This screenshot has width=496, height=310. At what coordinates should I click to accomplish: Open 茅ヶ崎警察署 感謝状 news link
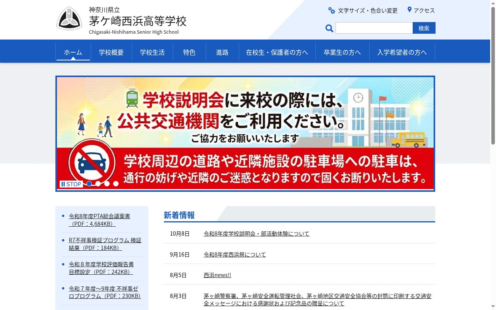coord(318,300)
